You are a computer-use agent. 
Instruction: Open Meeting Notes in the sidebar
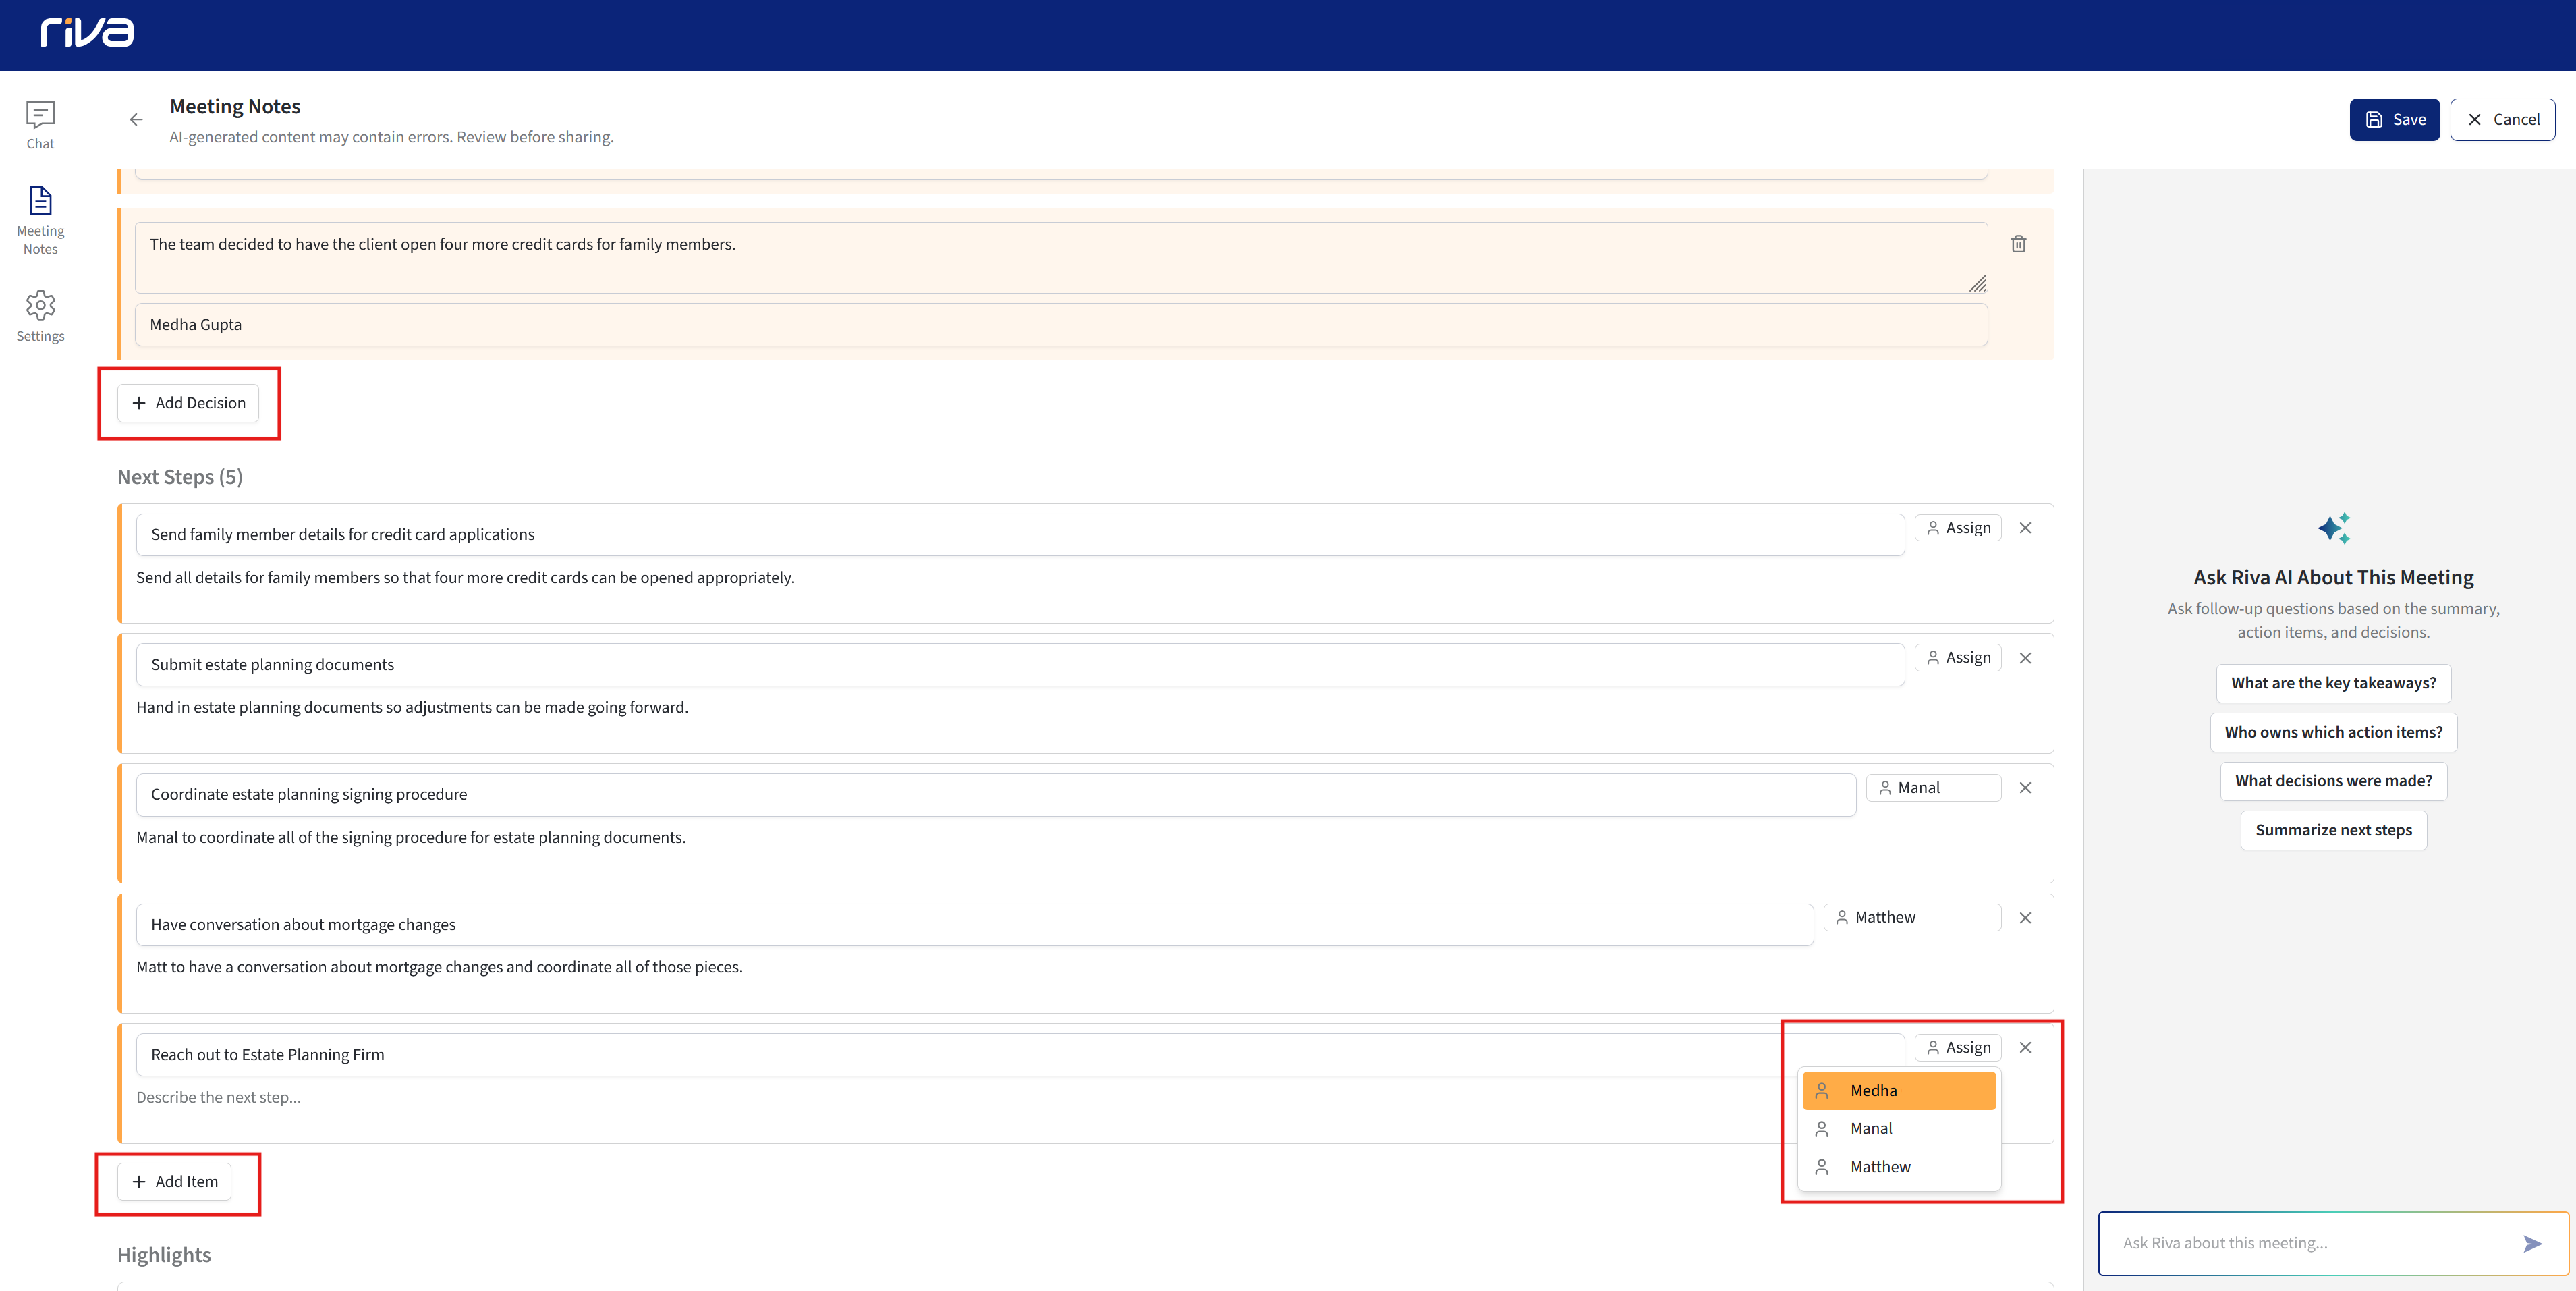tap(40, 221)
